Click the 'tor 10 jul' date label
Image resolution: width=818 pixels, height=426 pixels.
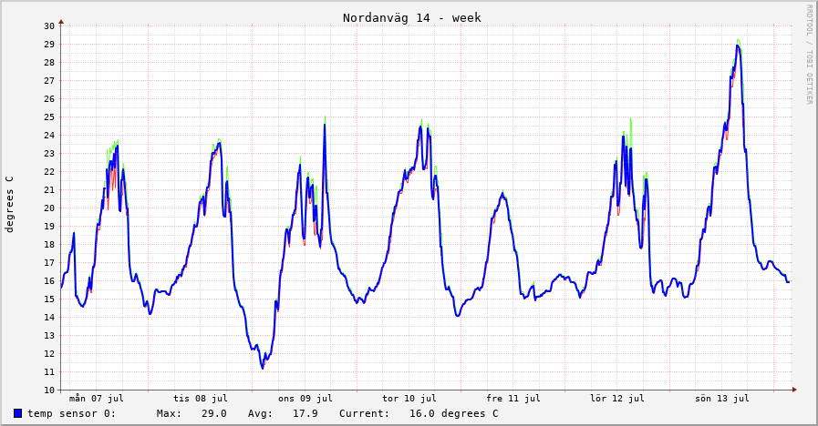tap(409, 399)
